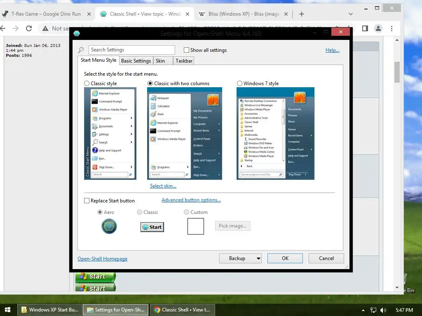
Task: Open the Open-Shell Homepage link
Action: (x=103, y=258)
